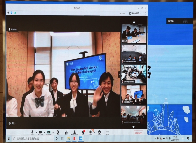This screenshot has width=196, height=143.
Task: Open the emoji reactions icon
Action: point(99,132)
